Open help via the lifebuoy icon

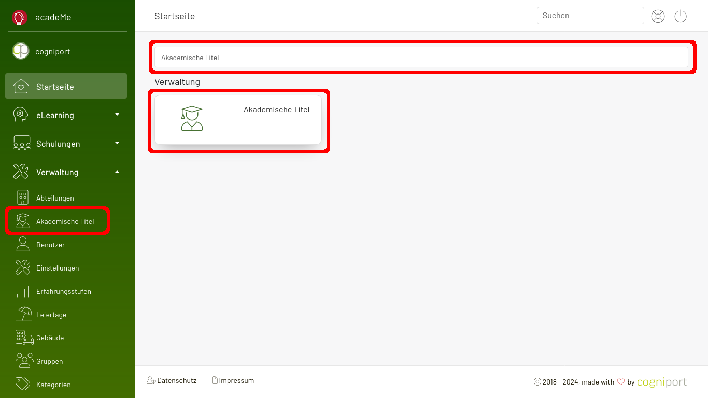(658, 16)
